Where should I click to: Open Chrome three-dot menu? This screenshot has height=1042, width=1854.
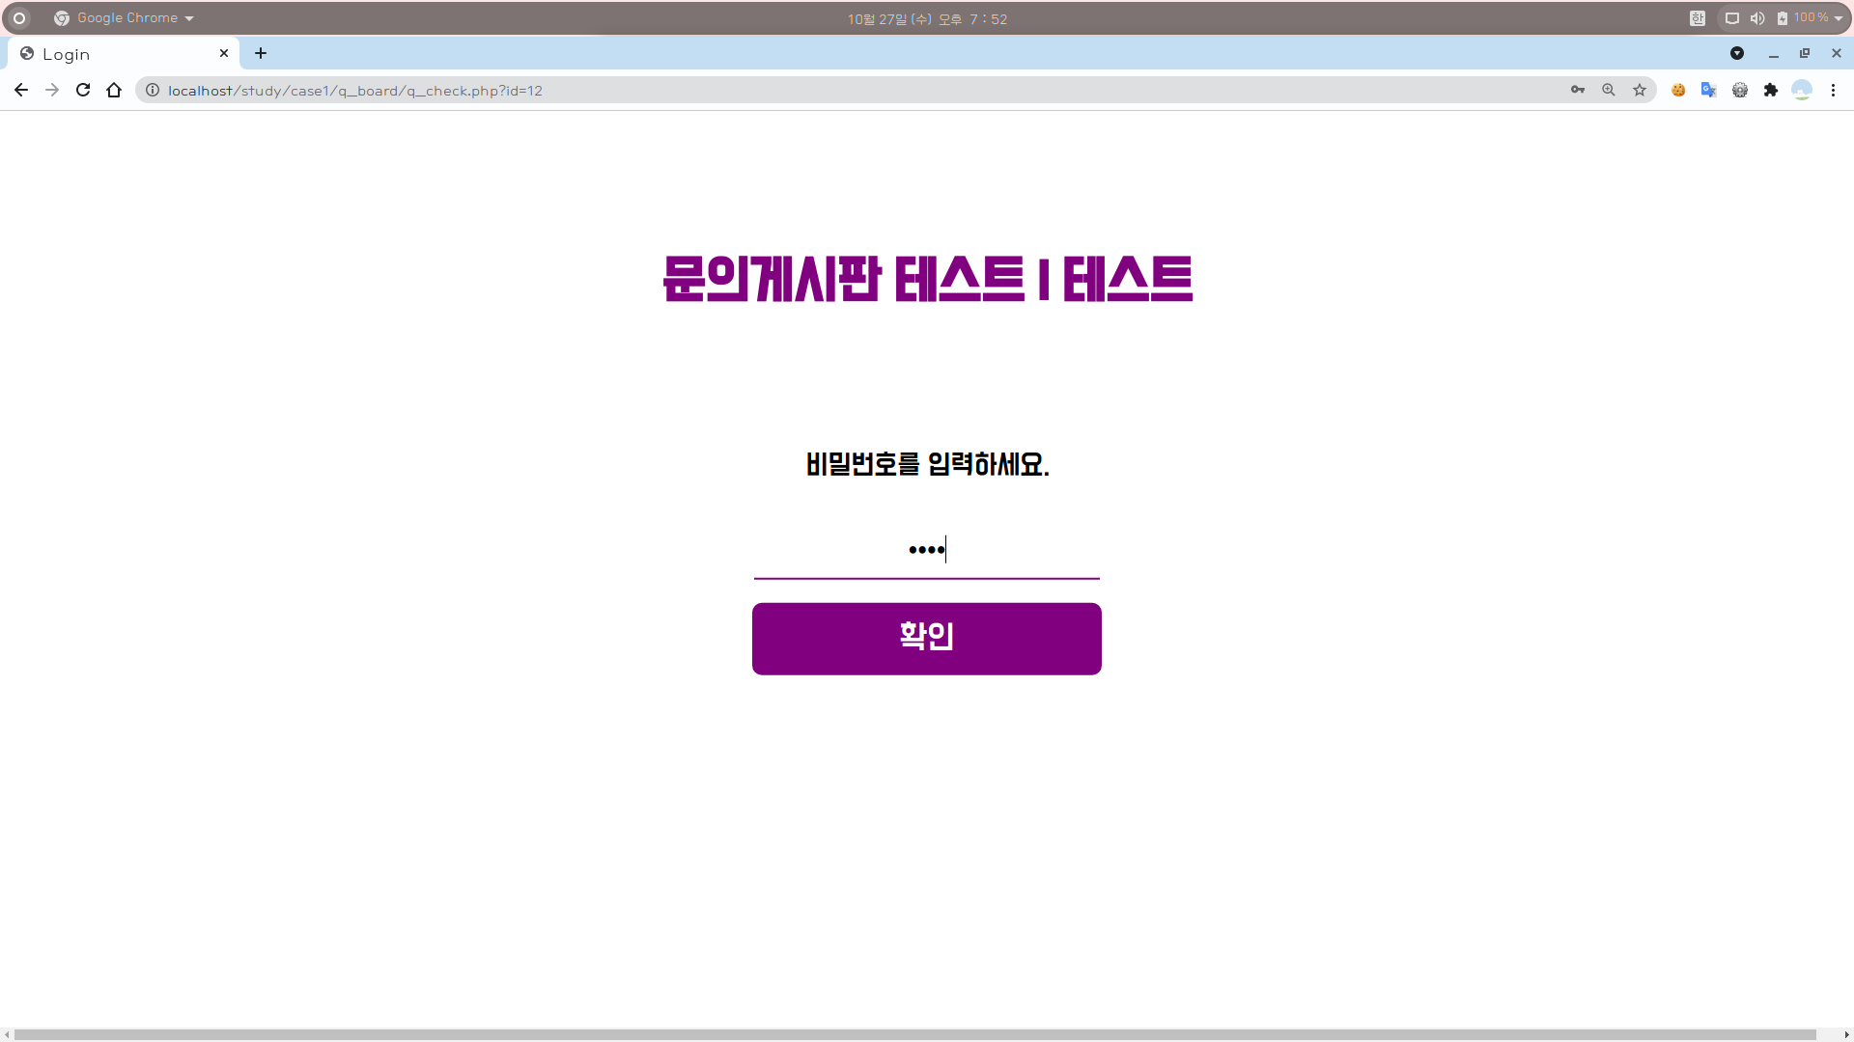(x=1833, y=90)
